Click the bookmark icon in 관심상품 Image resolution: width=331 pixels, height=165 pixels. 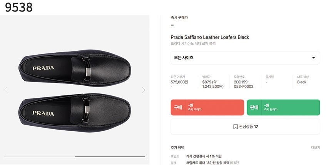[235, 127]
